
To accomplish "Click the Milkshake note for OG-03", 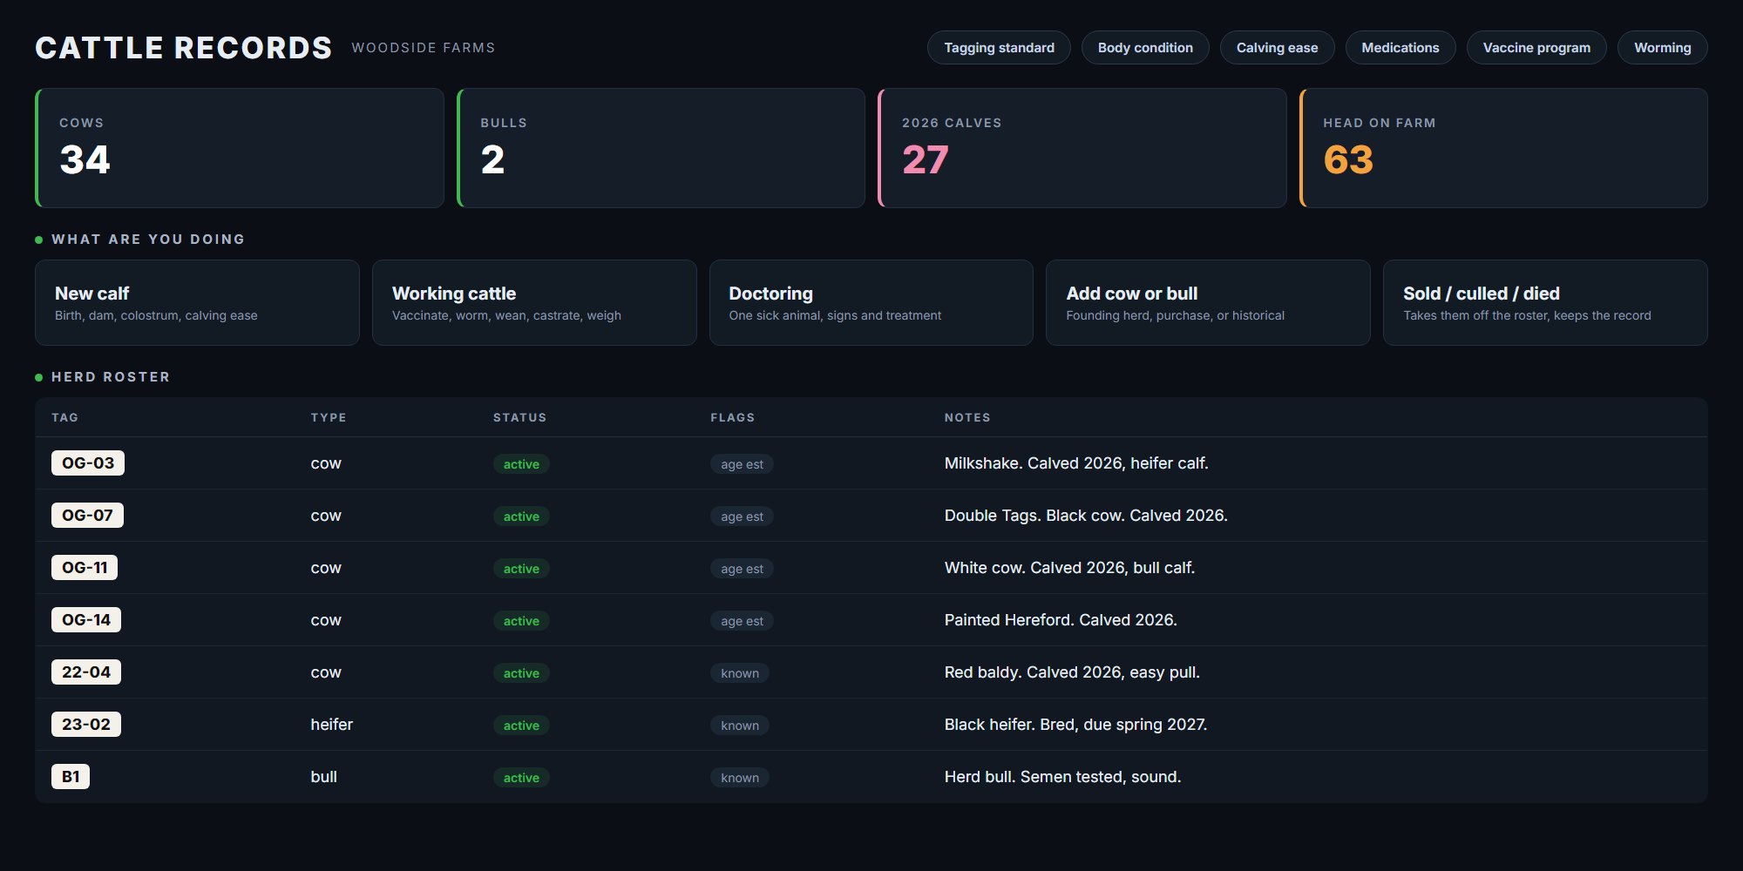I will pos(1076,463).
